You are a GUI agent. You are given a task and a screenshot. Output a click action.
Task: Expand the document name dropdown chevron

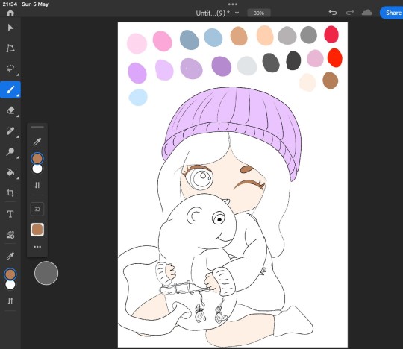(237, 13)
